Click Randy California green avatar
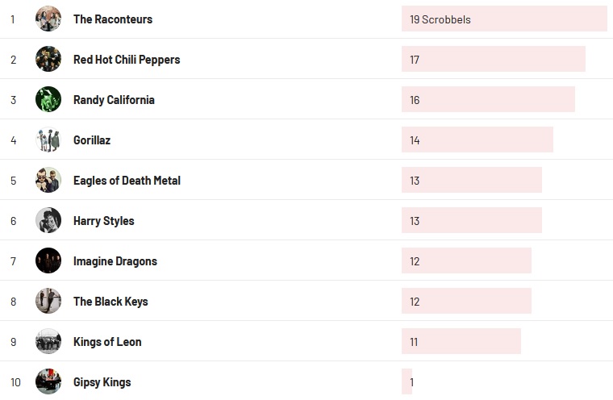This screenshot has width=613, height=400. [x=48, y=99]
